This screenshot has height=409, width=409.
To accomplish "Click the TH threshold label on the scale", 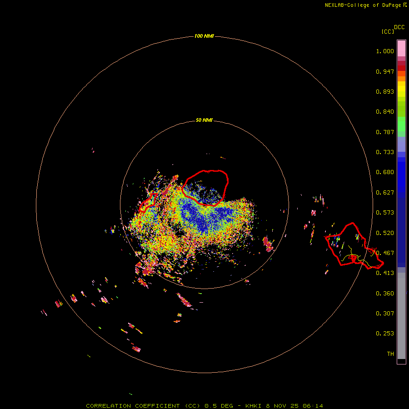I will (x=390, y=354).
